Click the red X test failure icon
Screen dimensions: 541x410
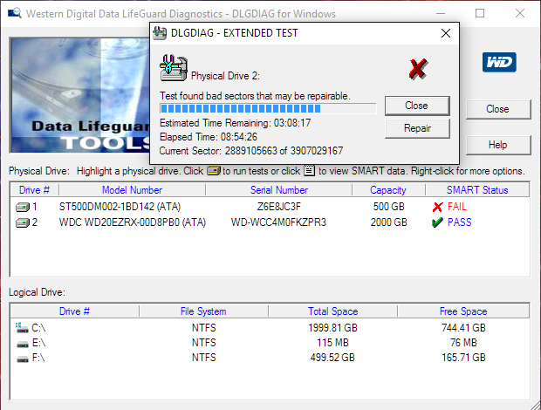pyautogui.click(x=418, y=69)
